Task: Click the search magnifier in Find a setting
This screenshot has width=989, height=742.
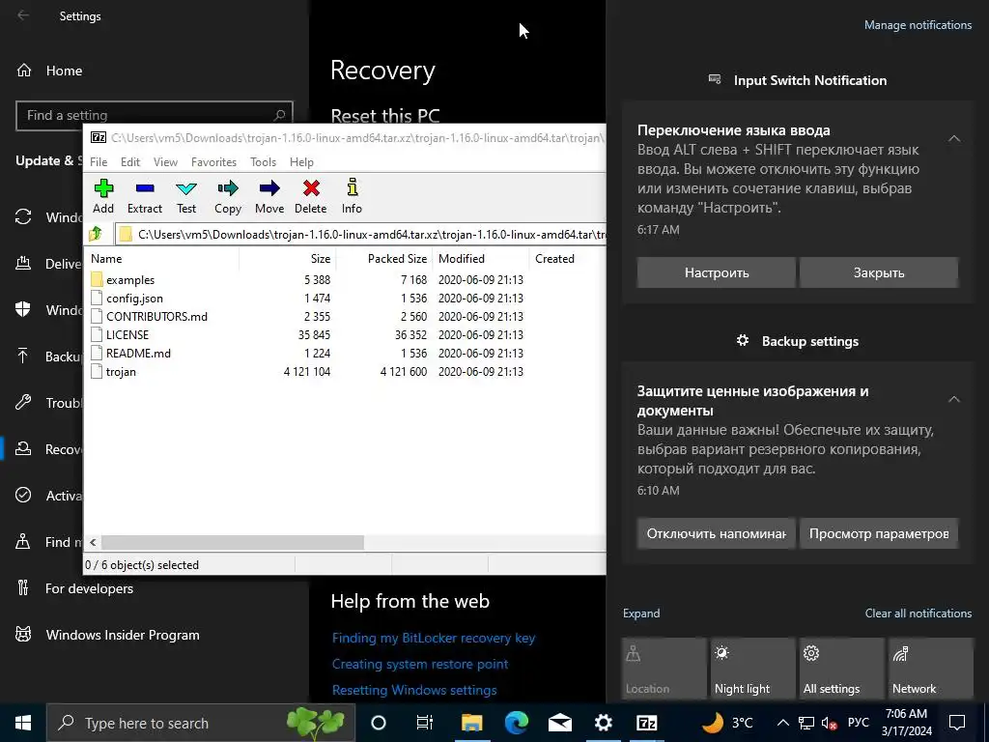Action: 279,116
